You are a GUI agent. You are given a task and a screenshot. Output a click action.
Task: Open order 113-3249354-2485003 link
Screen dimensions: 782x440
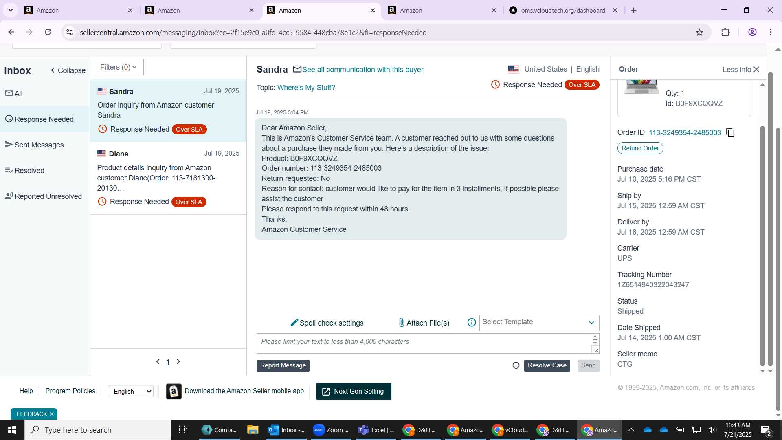point(685,133)
